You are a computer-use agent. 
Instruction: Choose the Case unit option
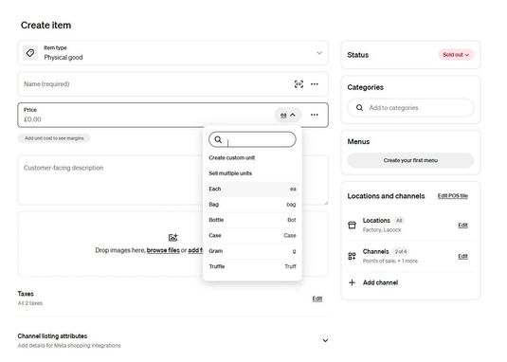point(252,235)
